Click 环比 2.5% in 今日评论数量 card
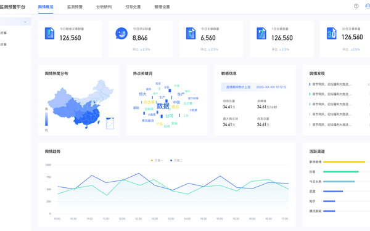Image resolution: width=370 pixels, height=231 pixels. click(x=141, y=49)
